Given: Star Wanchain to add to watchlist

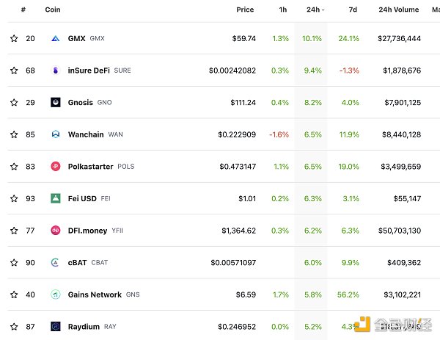Looking at the screenshot, I should (x=14, y=134).
